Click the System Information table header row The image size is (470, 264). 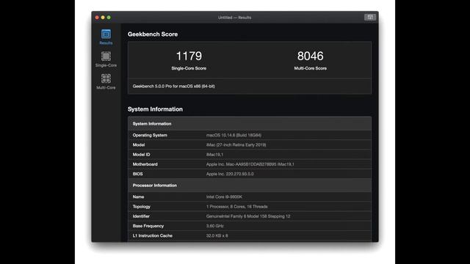(250, 124)
